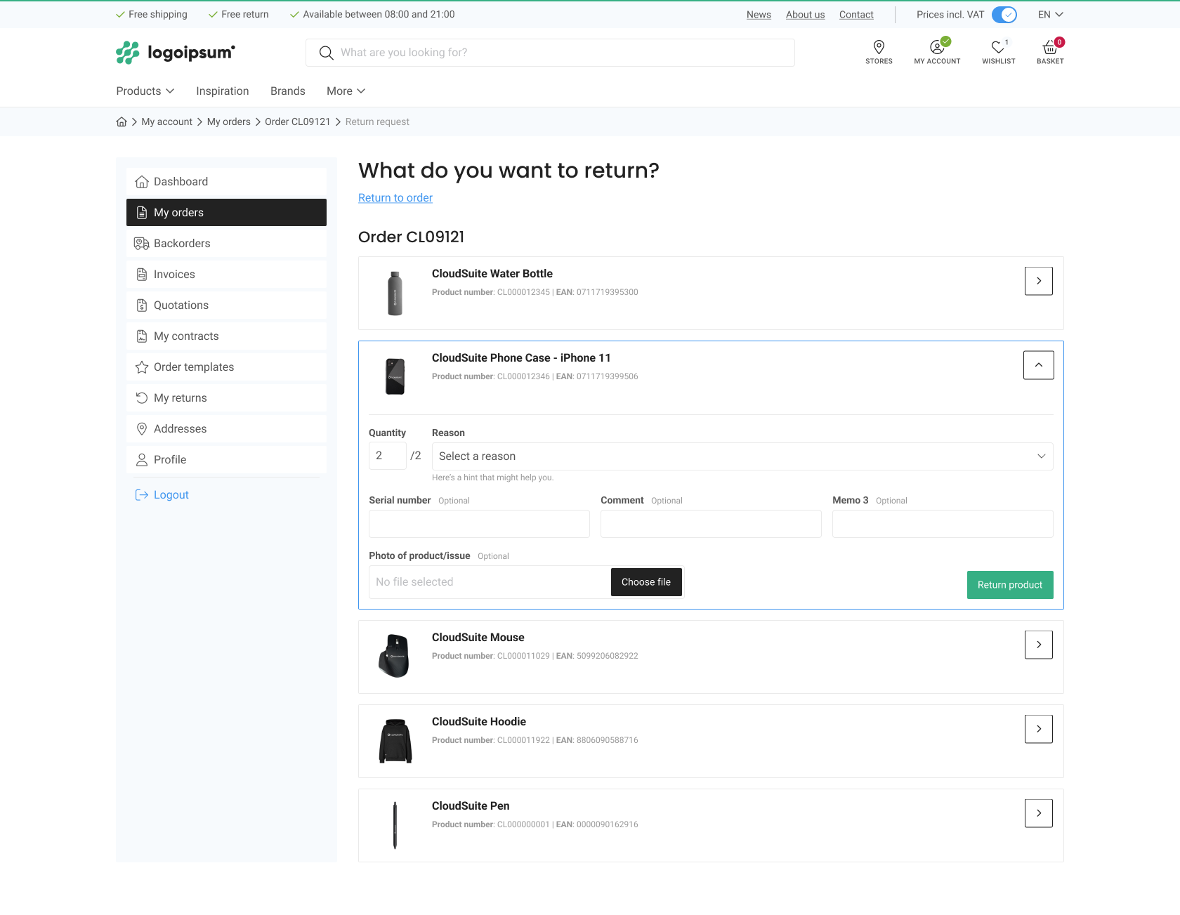This screenshot has width=1180, height=915.
Task: Expand the Products menu
Action: tap(145, 91)
